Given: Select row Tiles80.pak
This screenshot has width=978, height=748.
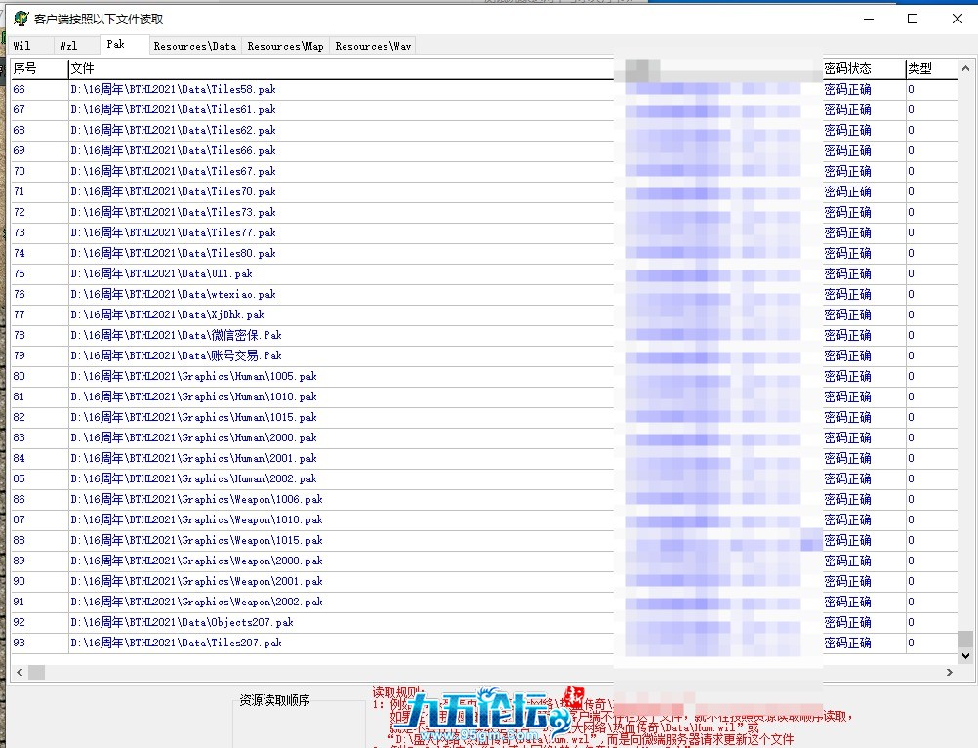Looking at the screenshot, I should [x=484, y=253].
